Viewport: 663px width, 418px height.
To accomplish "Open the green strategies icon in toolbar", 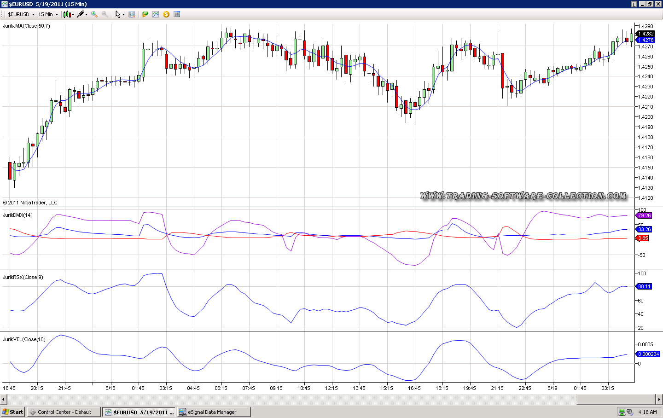I will pos(145,14).
